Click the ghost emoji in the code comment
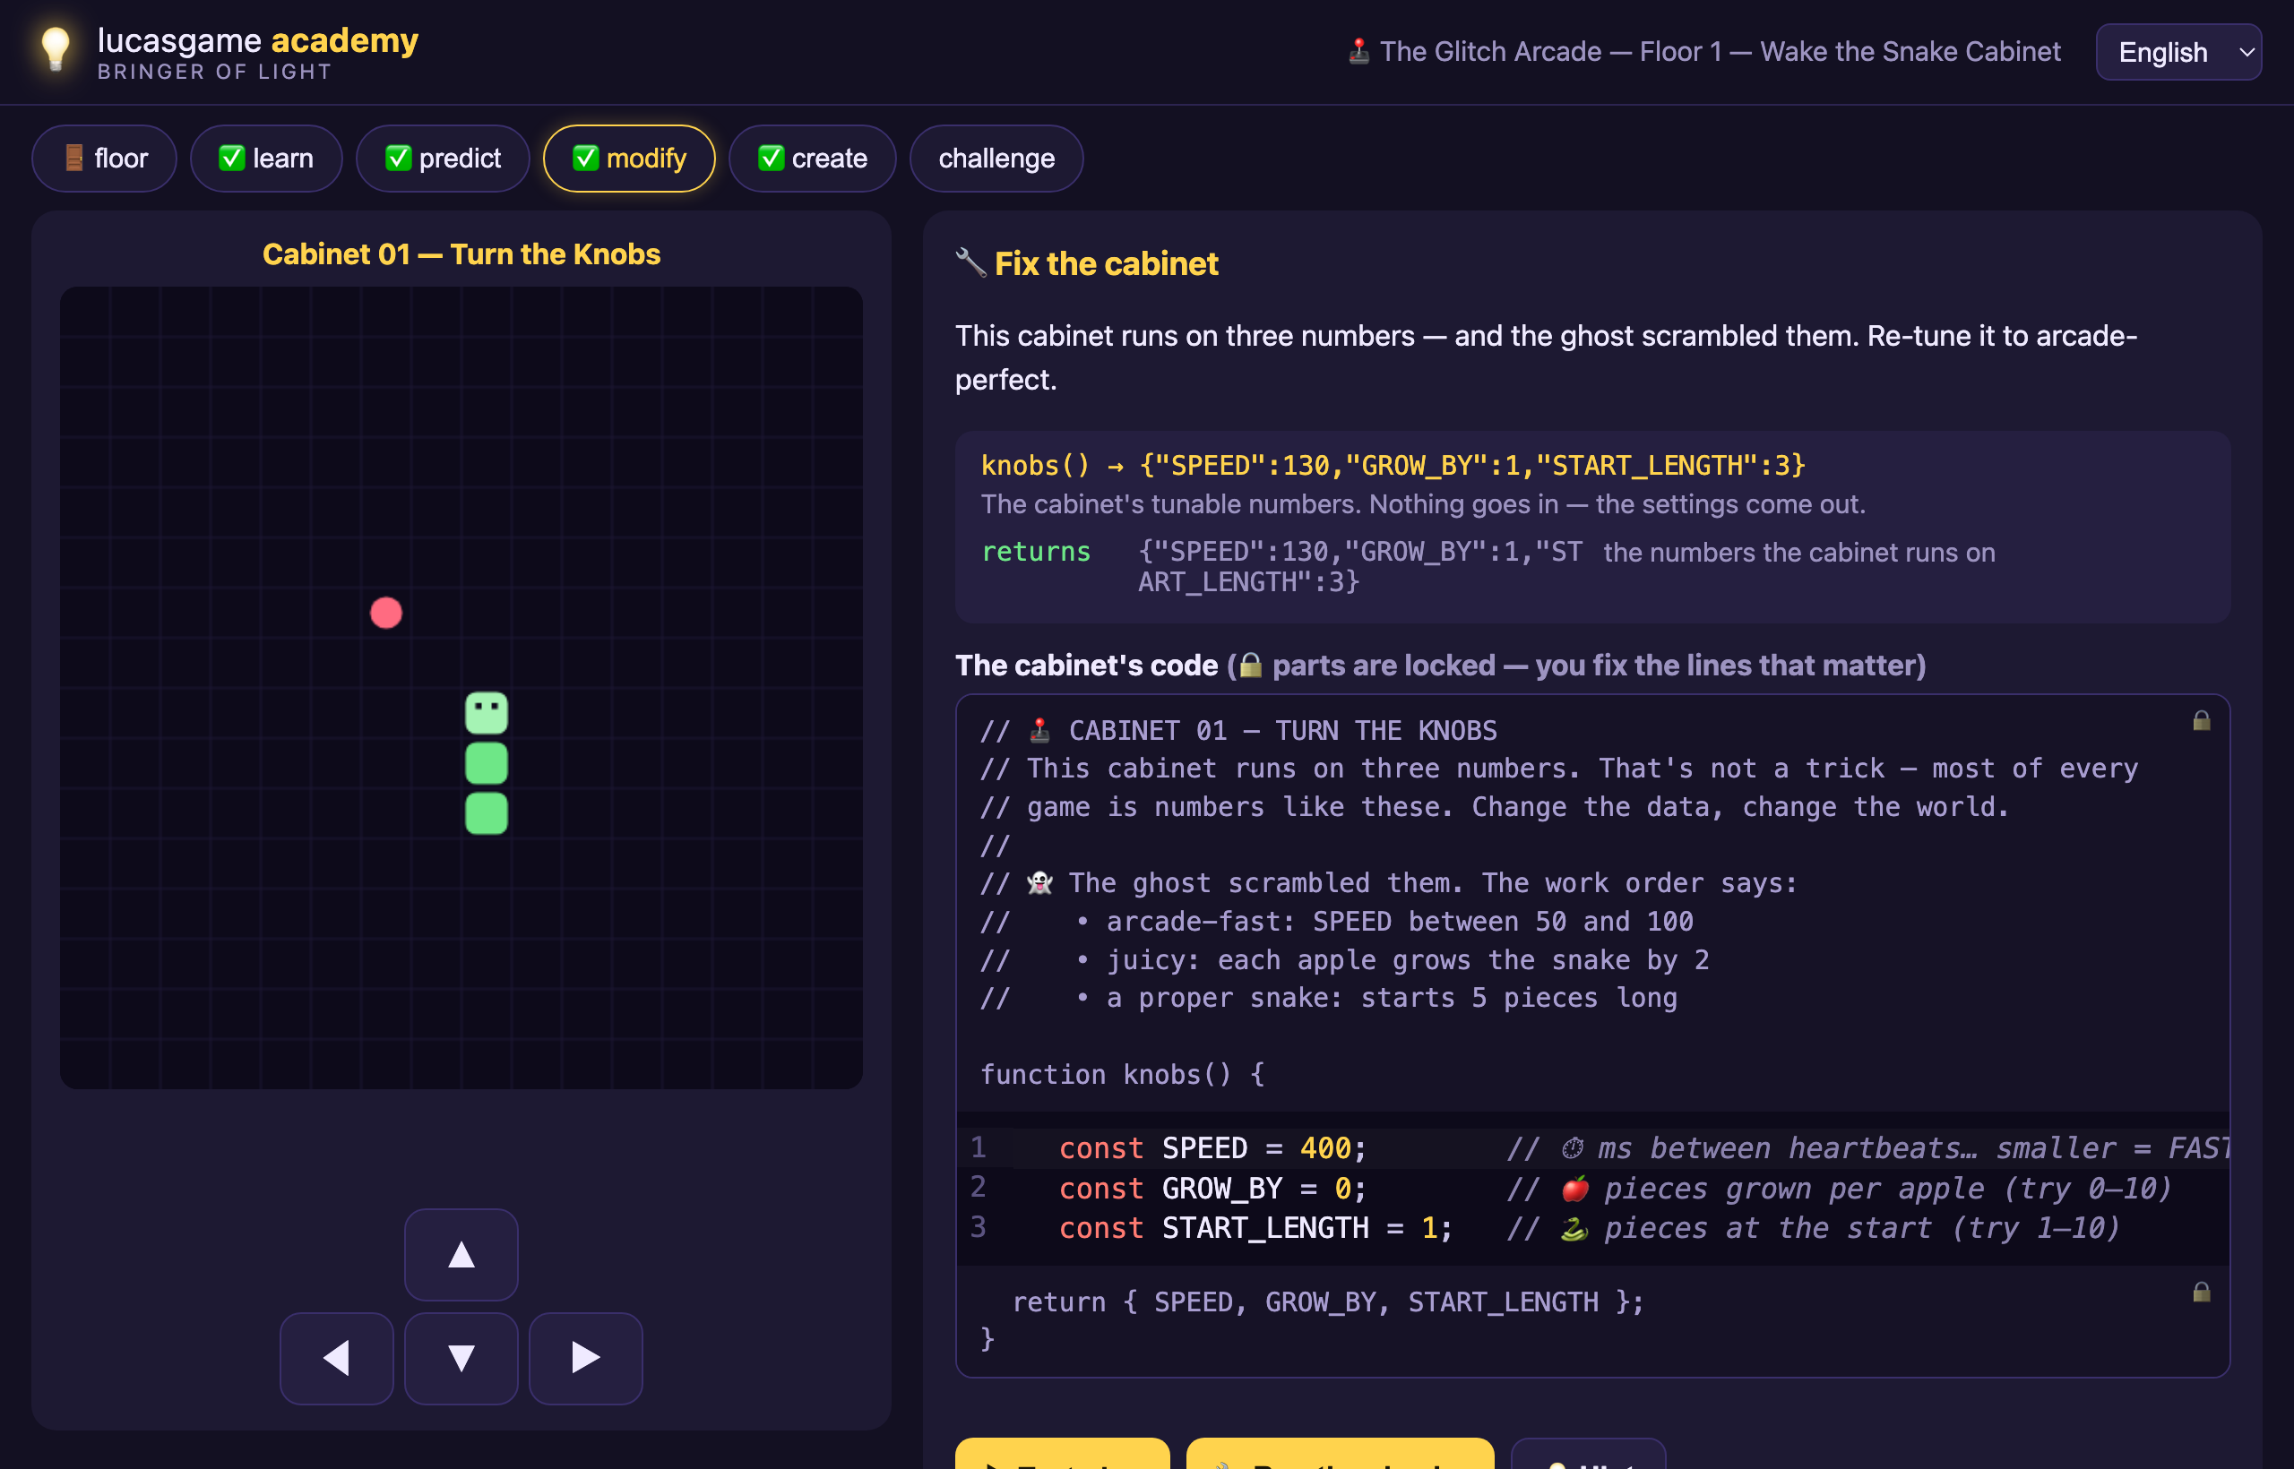The height and width of the screenshot is (1469, 2294). coord(1039,883)
